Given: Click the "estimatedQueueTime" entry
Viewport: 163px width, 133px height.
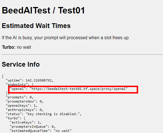Looking at the screenshot, I should click(41, 131).
